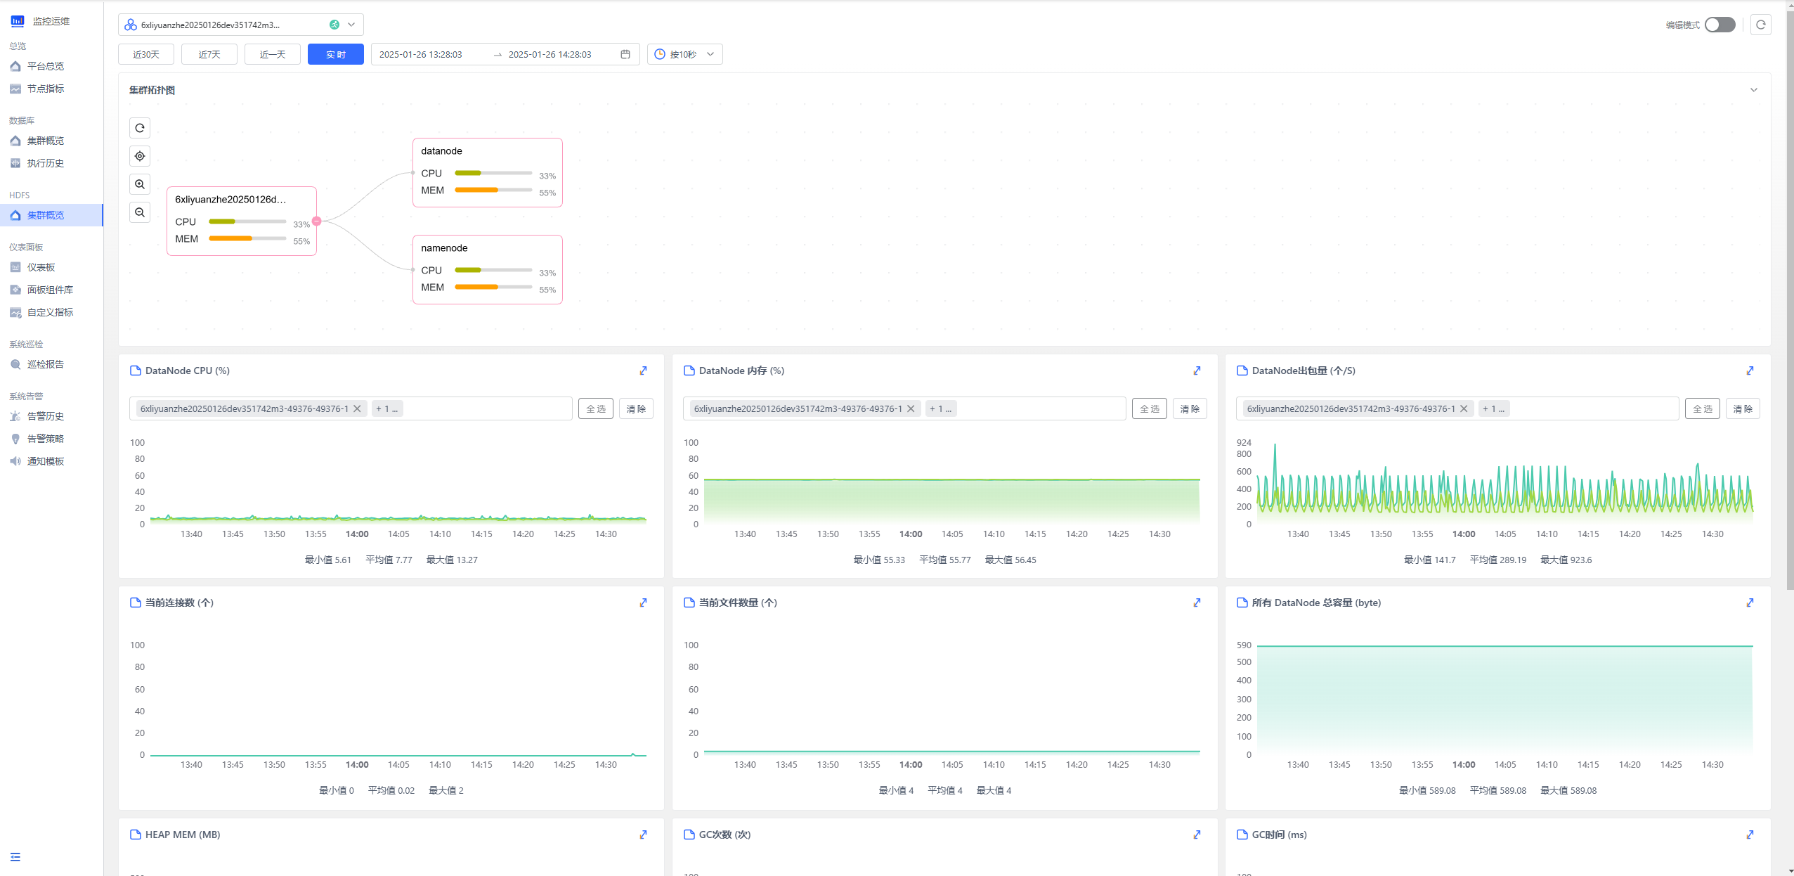Expand HEAP MEM chart to fullscreen
The height and width of the screenshot is (876, 1794).
coord(643,835)
